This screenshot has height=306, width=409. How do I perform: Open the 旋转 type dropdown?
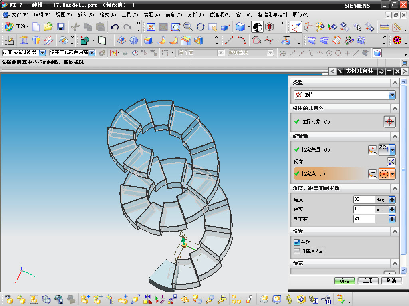[x=392, y=95]
